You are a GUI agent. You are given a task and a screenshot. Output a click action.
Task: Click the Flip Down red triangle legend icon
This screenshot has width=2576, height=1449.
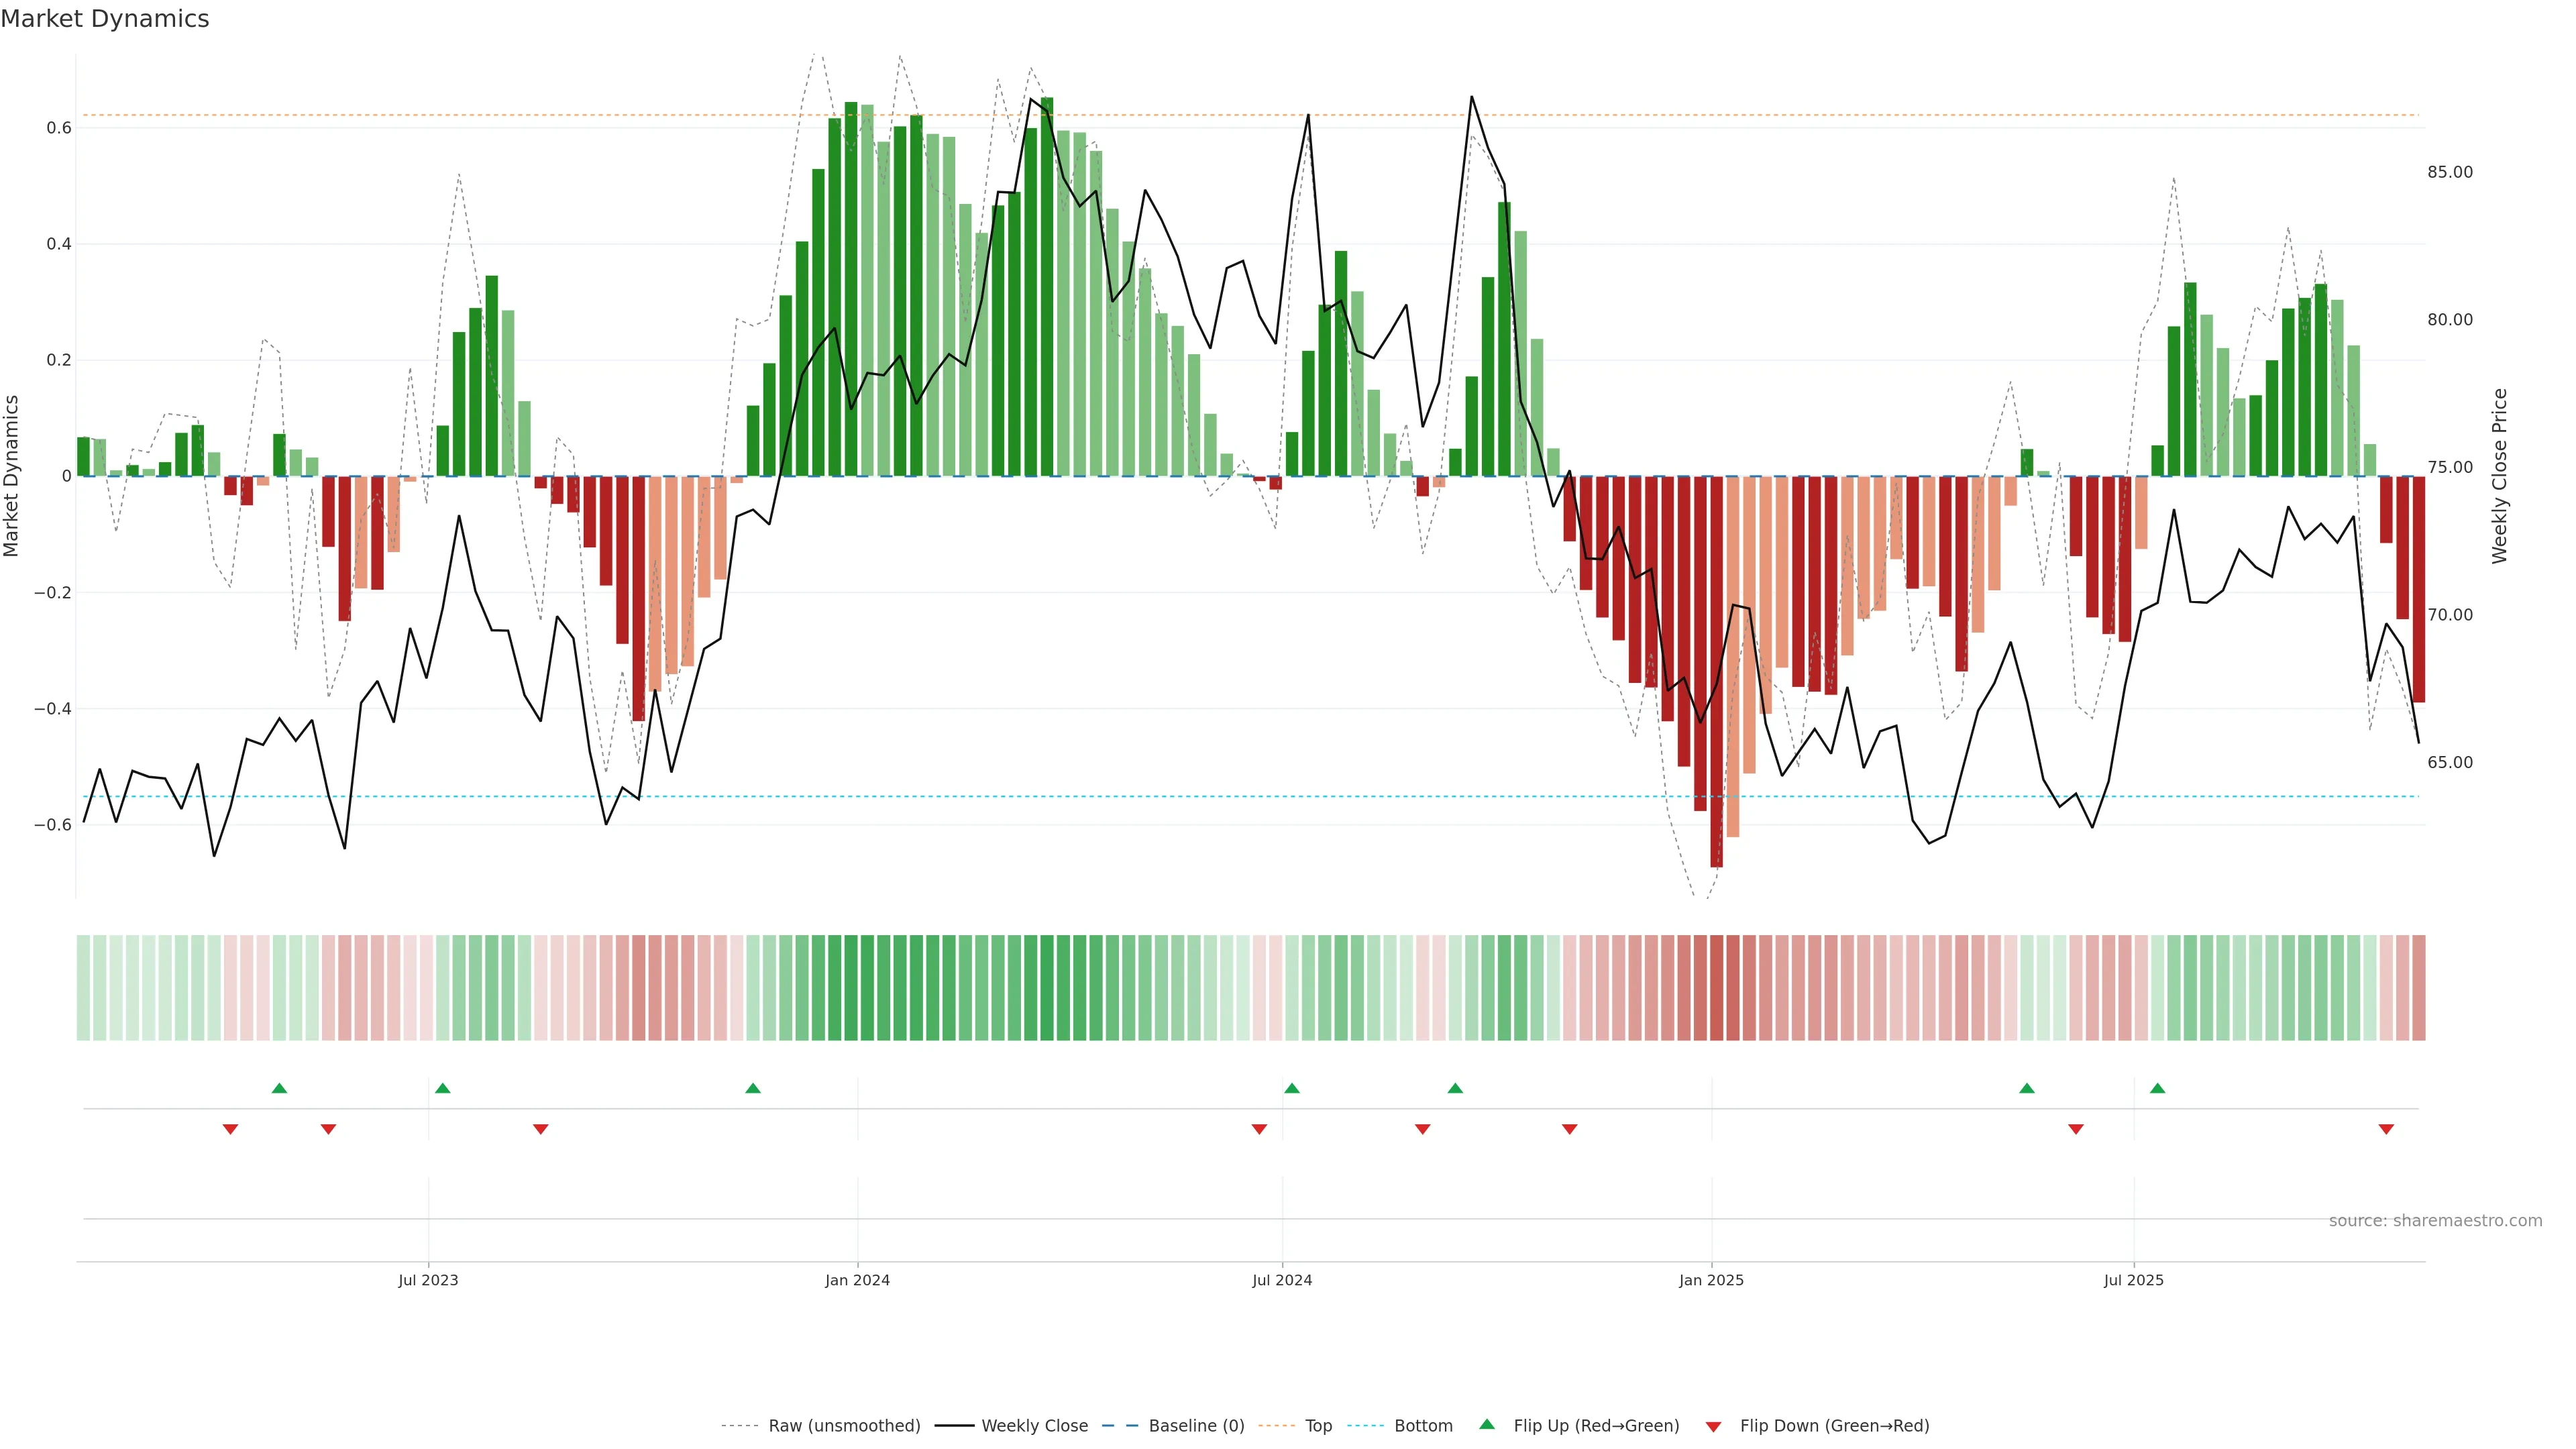point(1713,1426)
